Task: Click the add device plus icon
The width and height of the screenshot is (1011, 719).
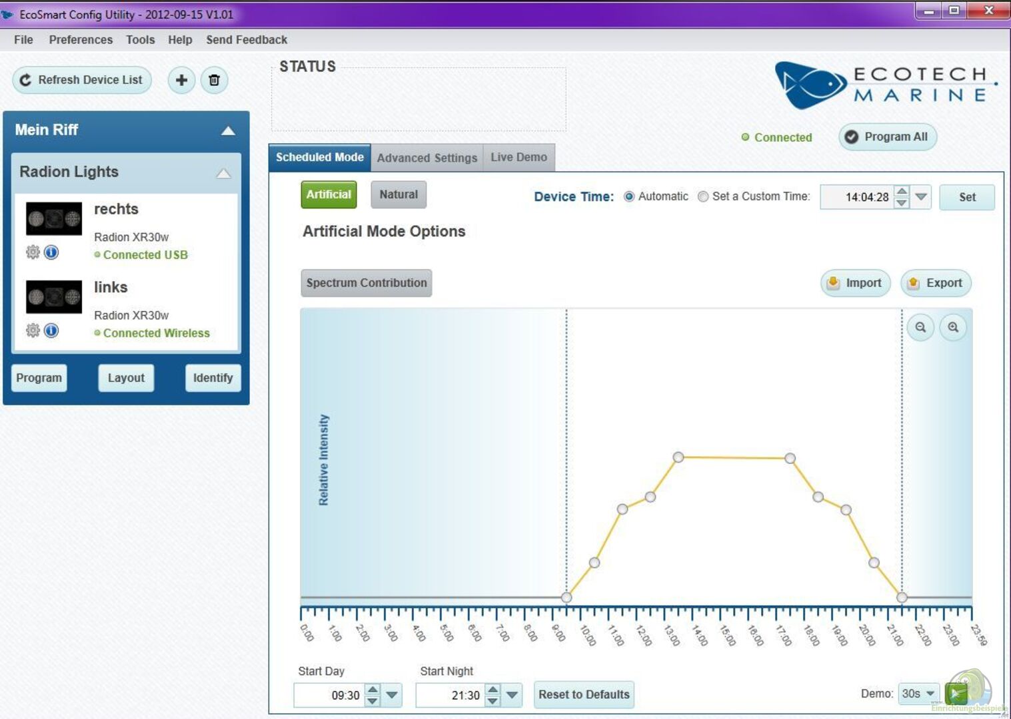Action: 181,81
